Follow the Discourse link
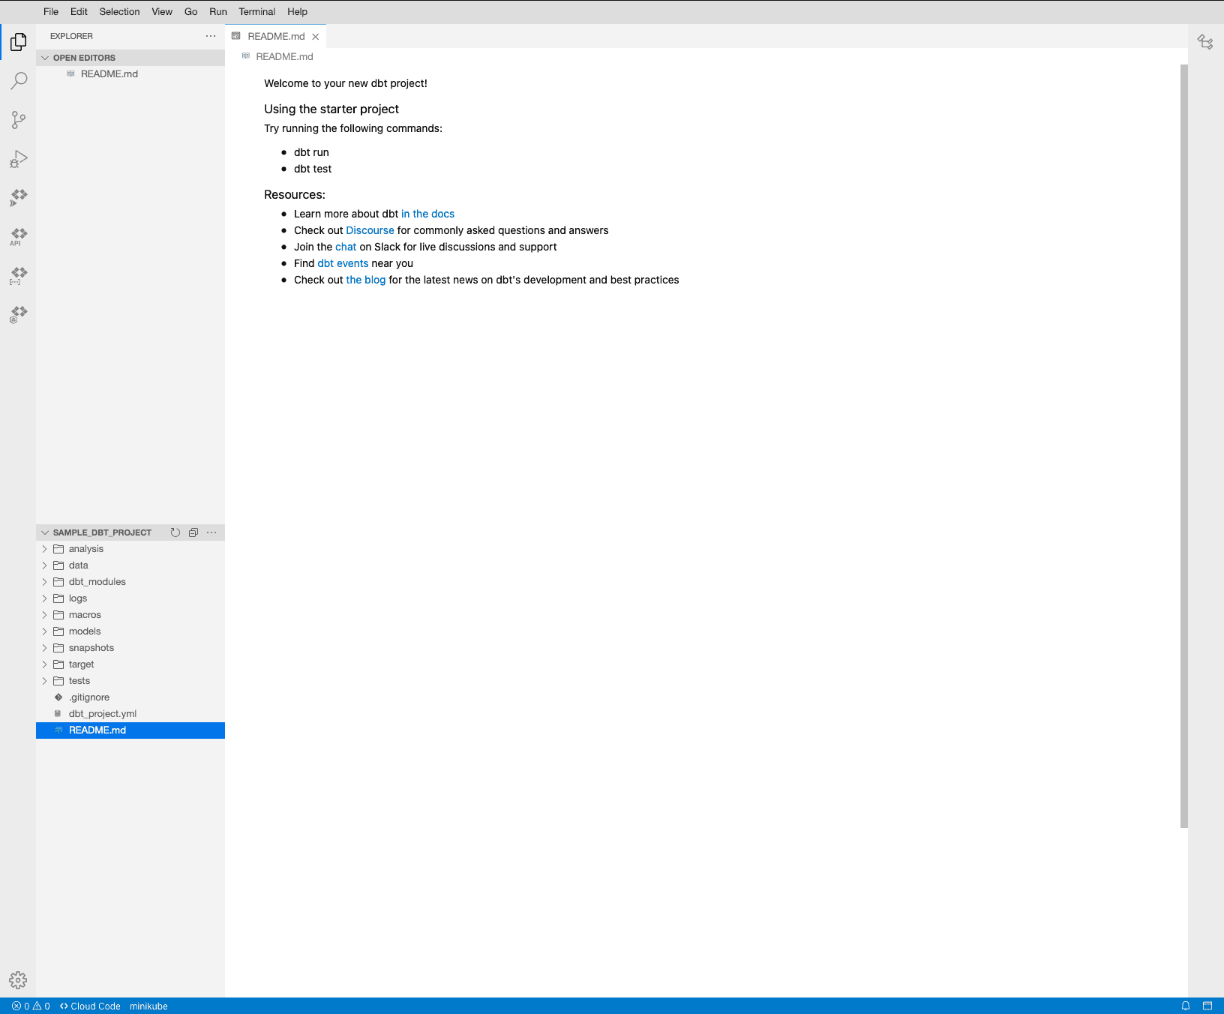Viewport: 1224px width, 1014px height. (370, 230)
